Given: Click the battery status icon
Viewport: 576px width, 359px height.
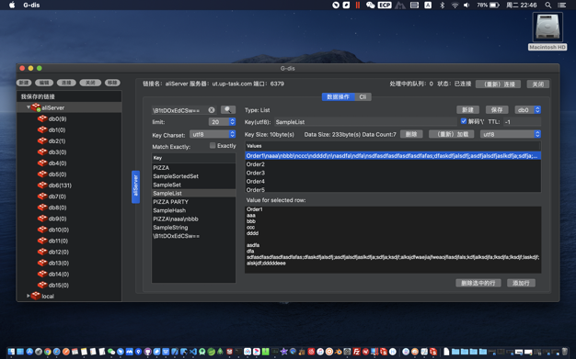Looking at the screenshot, I should 494,6.
